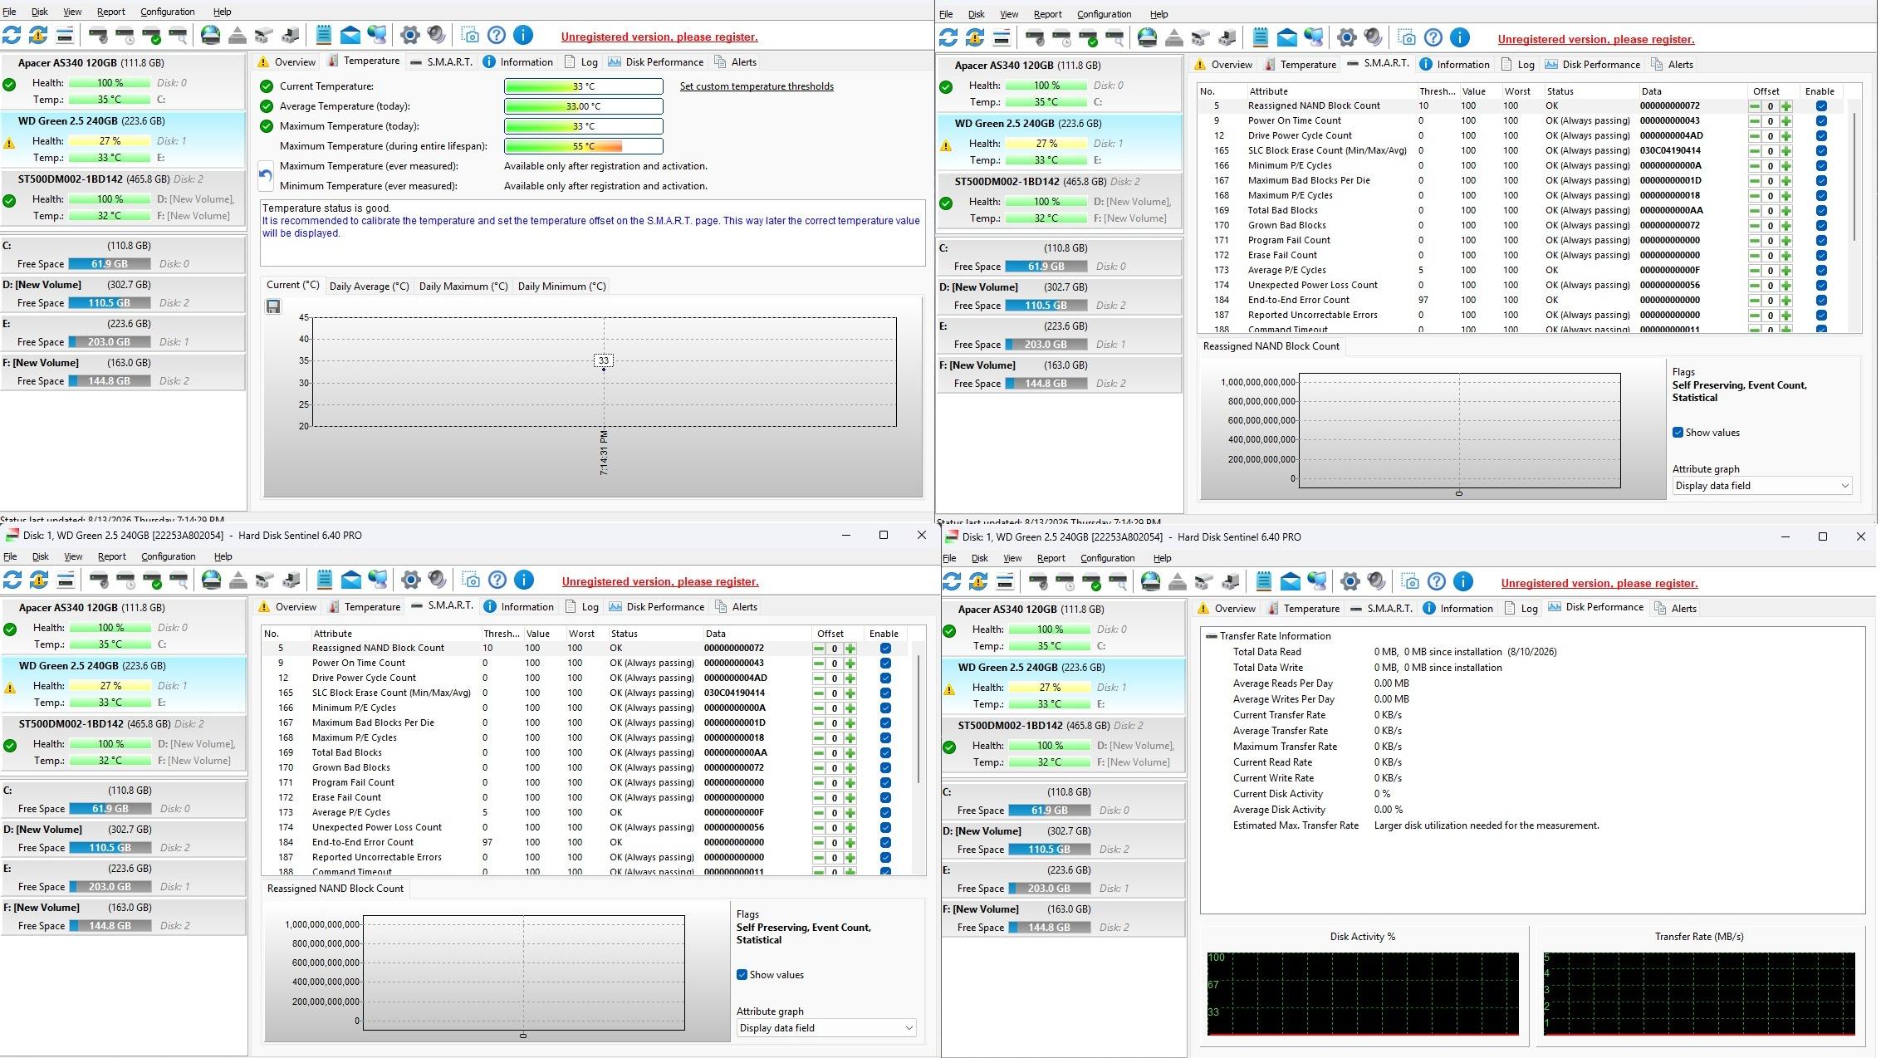Select D: [New Volume] volume entry in top-right window
Viewport: 1881px width, 1058px height.
[x=1059, y=296]
